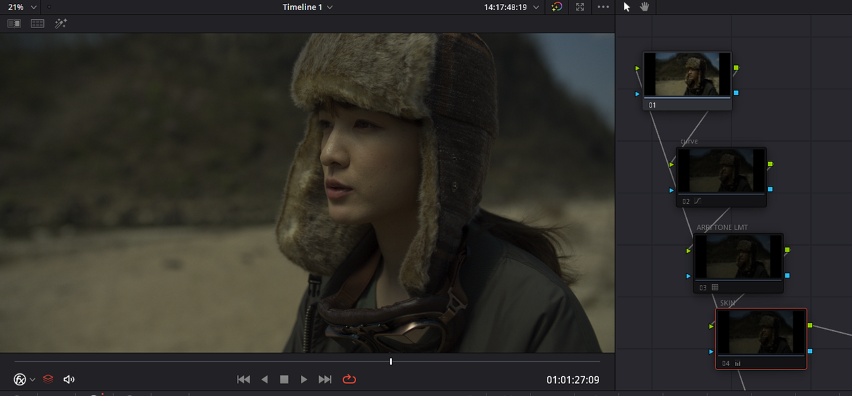
Task: Toggle the loop playback button
Action: click(349, 379)
